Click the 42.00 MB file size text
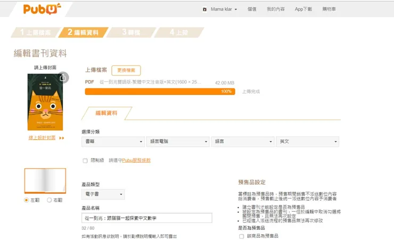Image resolution: width=394 pixels, height=240 pixels. pos(225,83)
